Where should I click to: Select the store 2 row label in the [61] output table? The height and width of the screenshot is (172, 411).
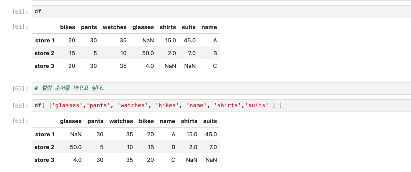coord(44,53)
